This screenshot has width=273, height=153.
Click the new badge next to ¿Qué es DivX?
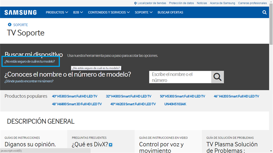pyautogui.click(x=110, y=144)
